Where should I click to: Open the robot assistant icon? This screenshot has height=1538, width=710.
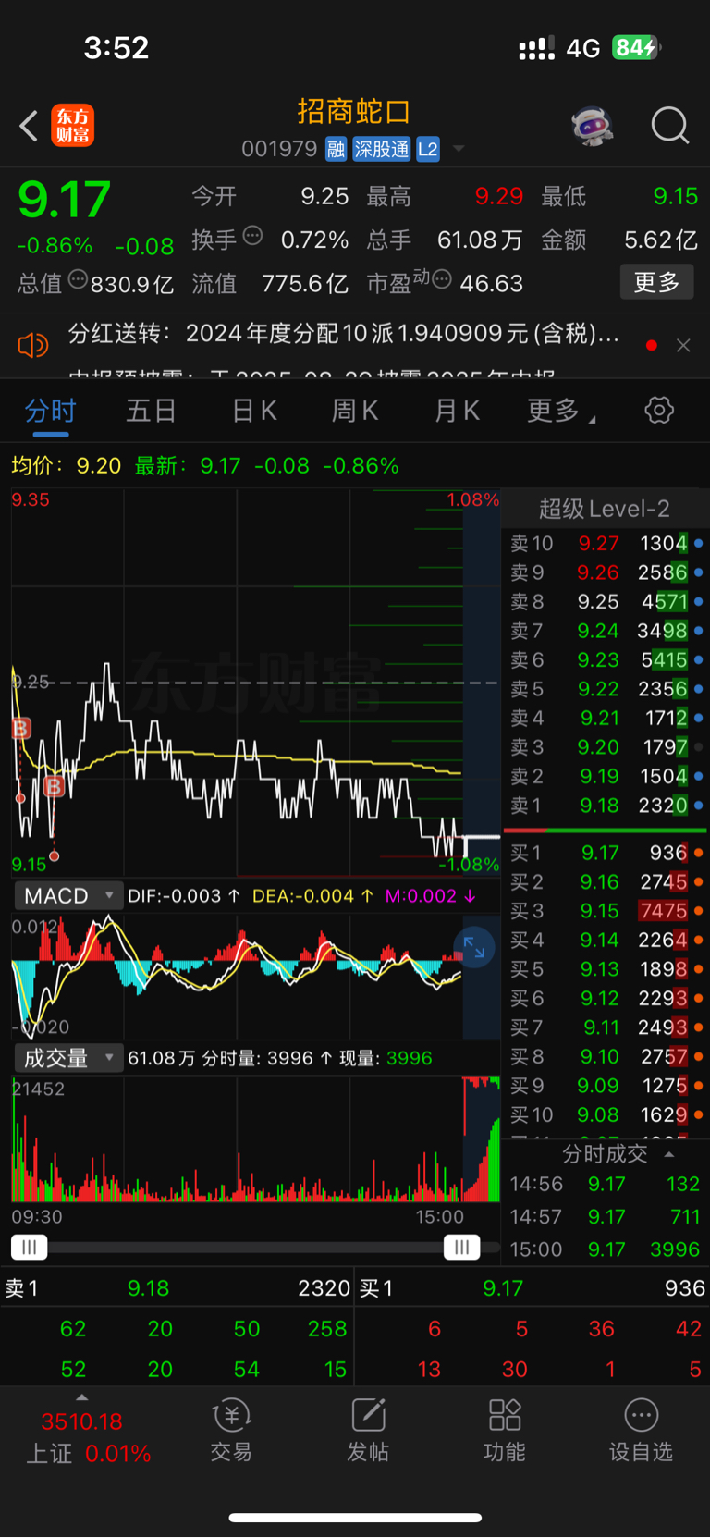pos(593,126)
